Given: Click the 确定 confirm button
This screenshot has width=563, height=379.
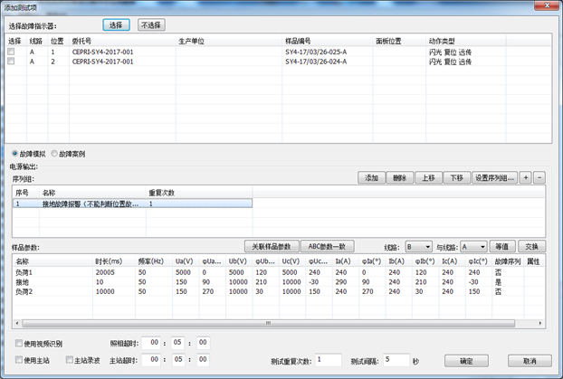Looking at the screenshot, I should (x=465, y=361).
